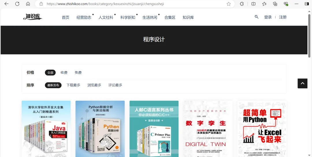Select the 全部 price filter

[x=50, y=72]
